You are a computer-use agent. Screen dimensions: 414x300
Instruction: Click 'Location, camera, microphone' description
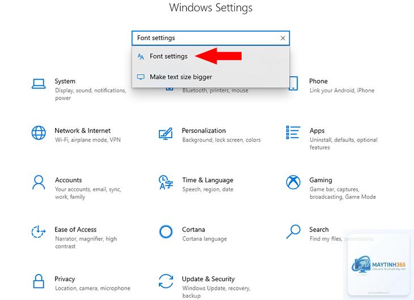[x=92, y=289]
